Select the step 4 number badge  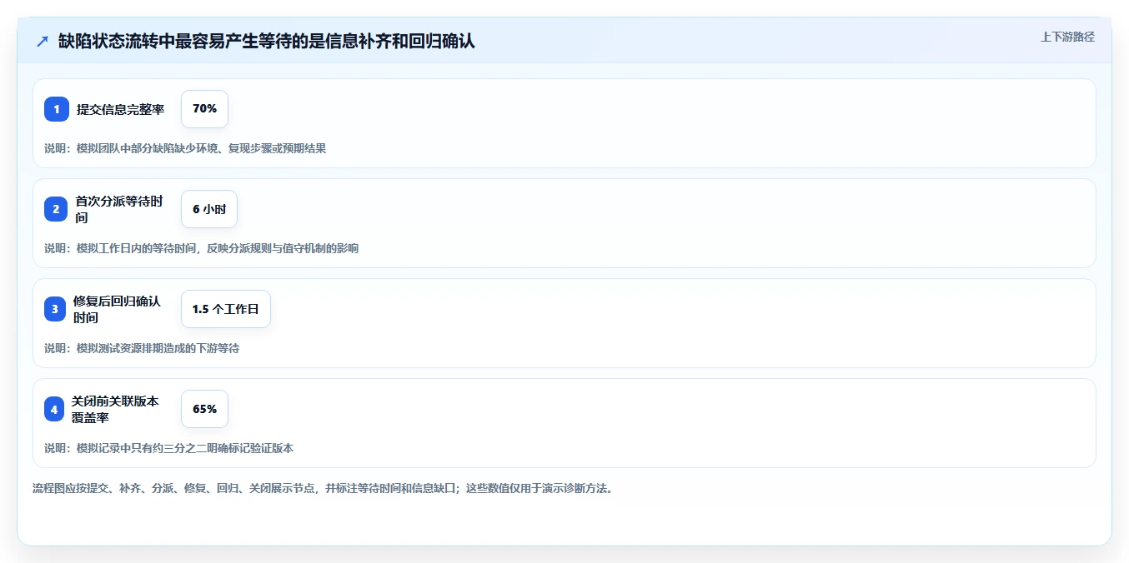click(x=54, y=409)
